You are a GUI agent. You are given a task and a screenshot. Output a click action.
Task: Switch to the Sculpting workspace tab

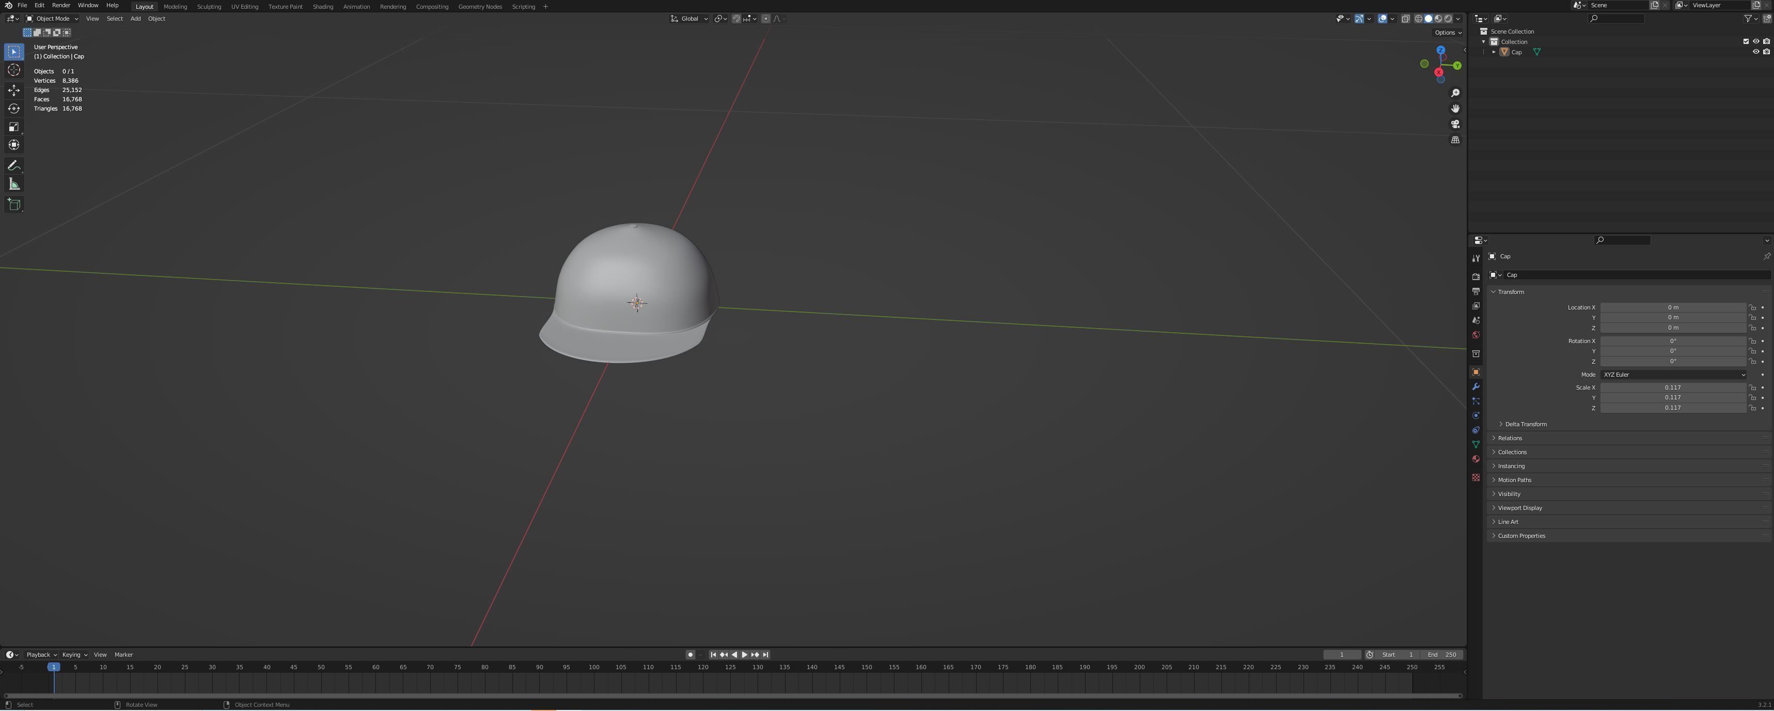[x=209, y=7]
